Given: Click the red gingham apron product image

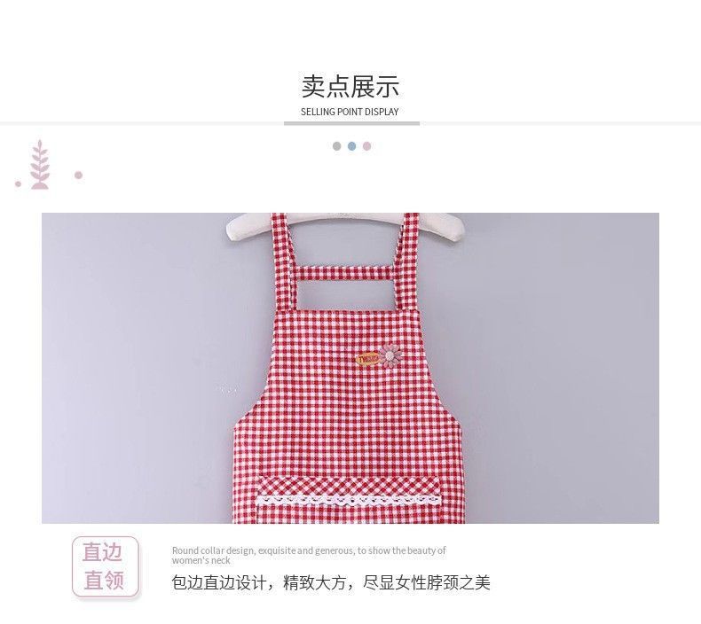Looking at the screenshot, I should (x=350, y=368).
